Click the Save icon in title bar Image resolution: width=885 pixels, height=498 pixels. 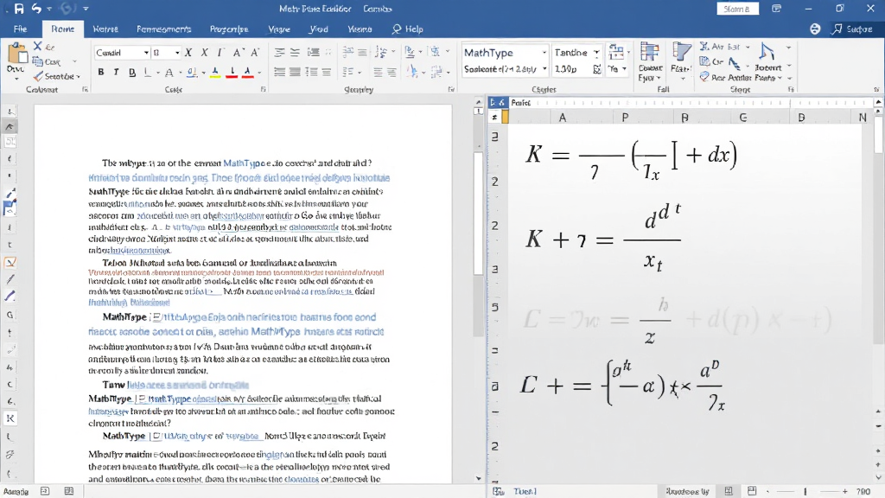point(19,9)
